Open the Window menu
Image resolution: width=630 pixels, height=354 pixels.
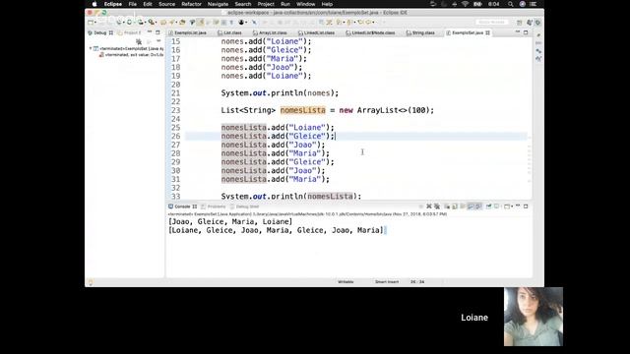[x=305, y=4]
